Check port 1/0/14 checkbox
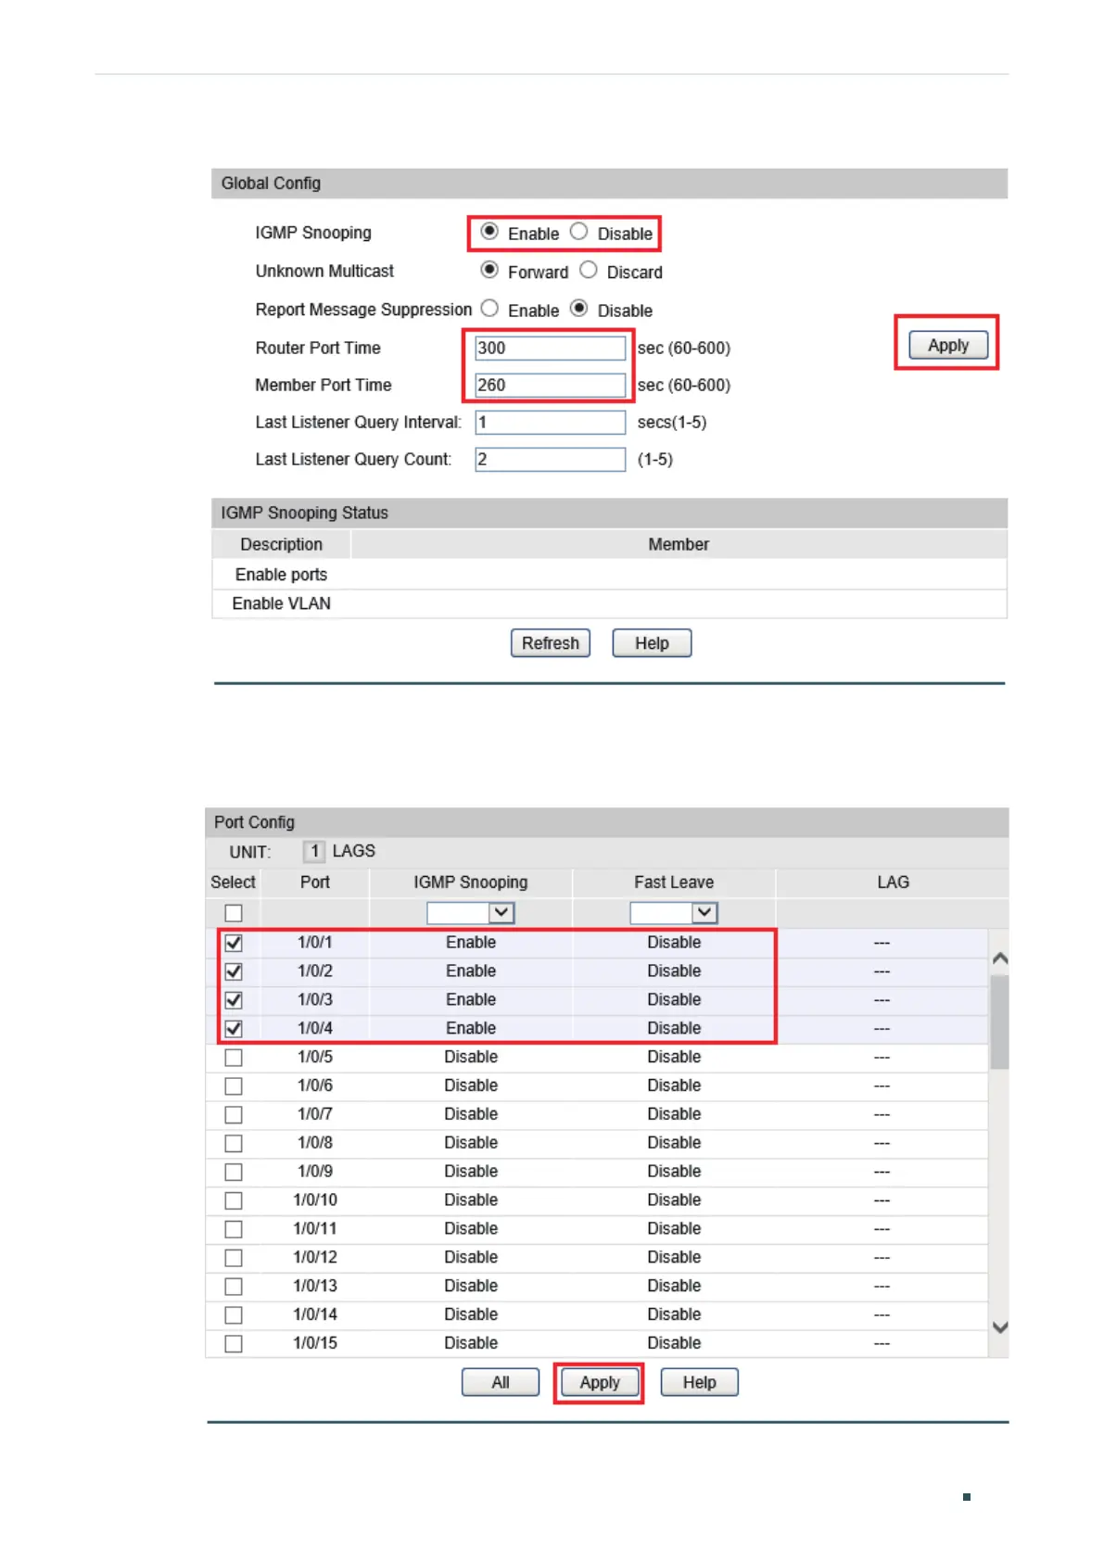The width and height of the screenshot is (1104, 1561). coord(234,1315)
